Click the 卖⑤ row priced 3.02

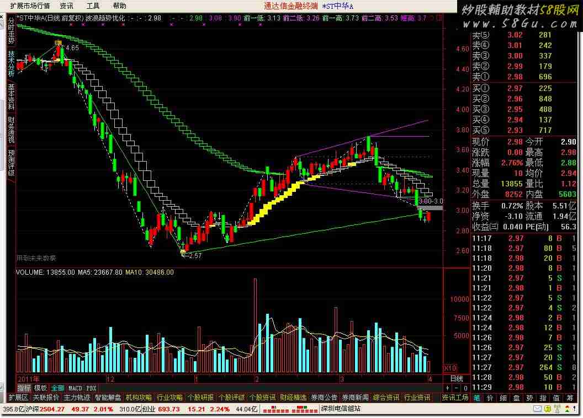pyautogui.click(x=524, y=35)
